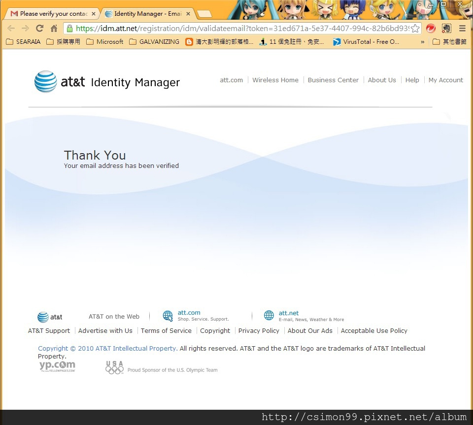Open a new tab with the tab button
473x425 pixels.
[x=204, y=14]
